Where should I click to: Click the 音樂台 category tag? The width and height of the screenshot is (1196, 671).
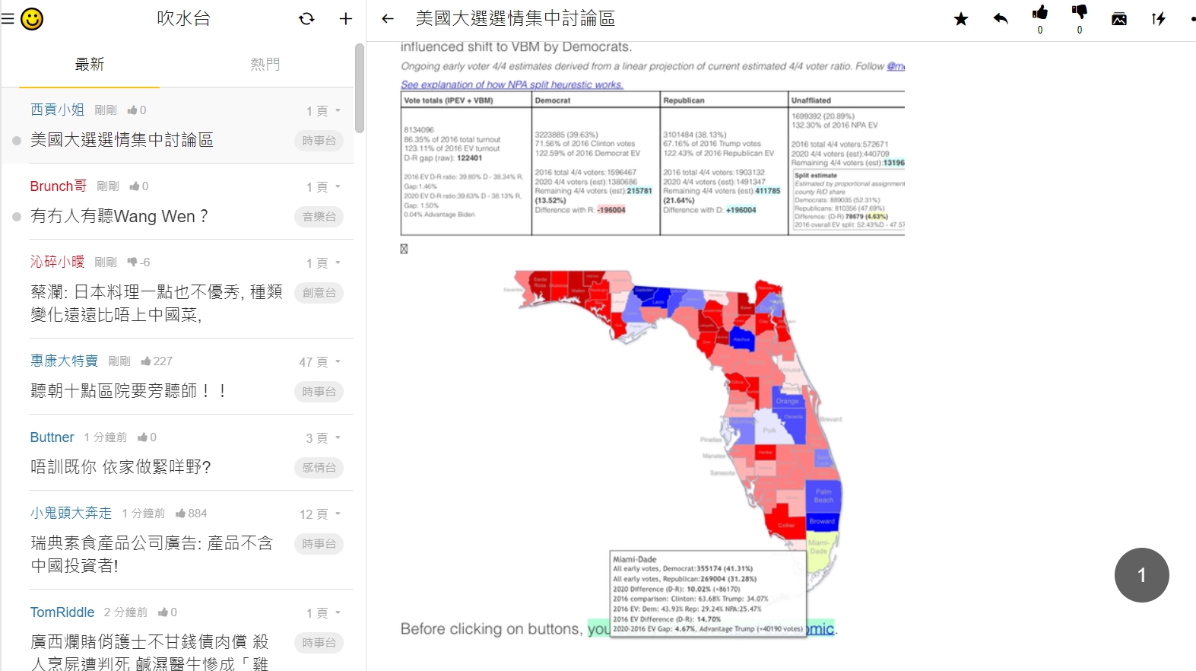click(x=319, y=217)
